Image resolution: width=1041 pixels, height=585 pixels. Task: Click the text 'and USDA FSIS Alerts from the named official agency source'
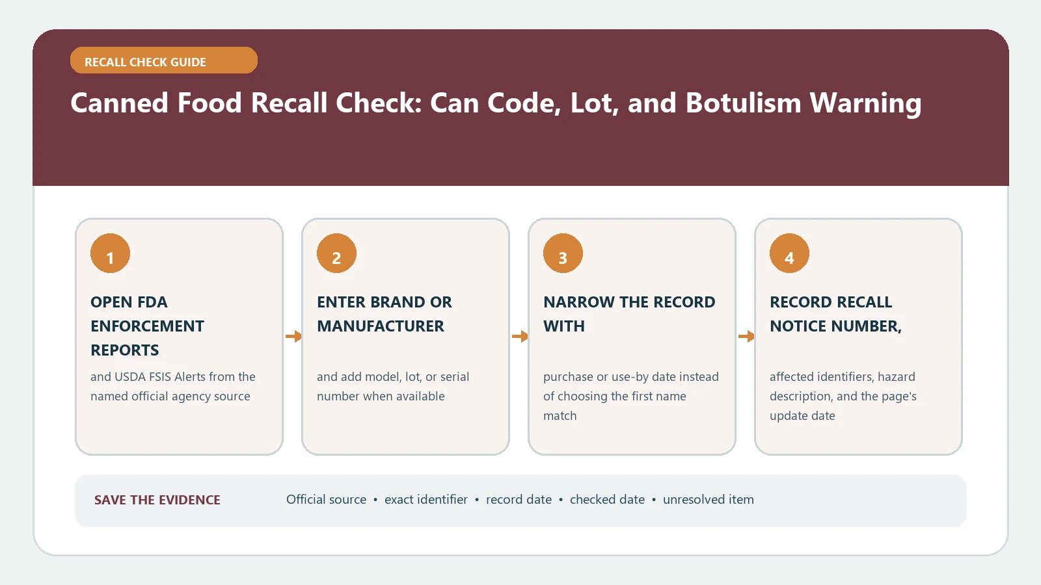click(x=173, y=386)
